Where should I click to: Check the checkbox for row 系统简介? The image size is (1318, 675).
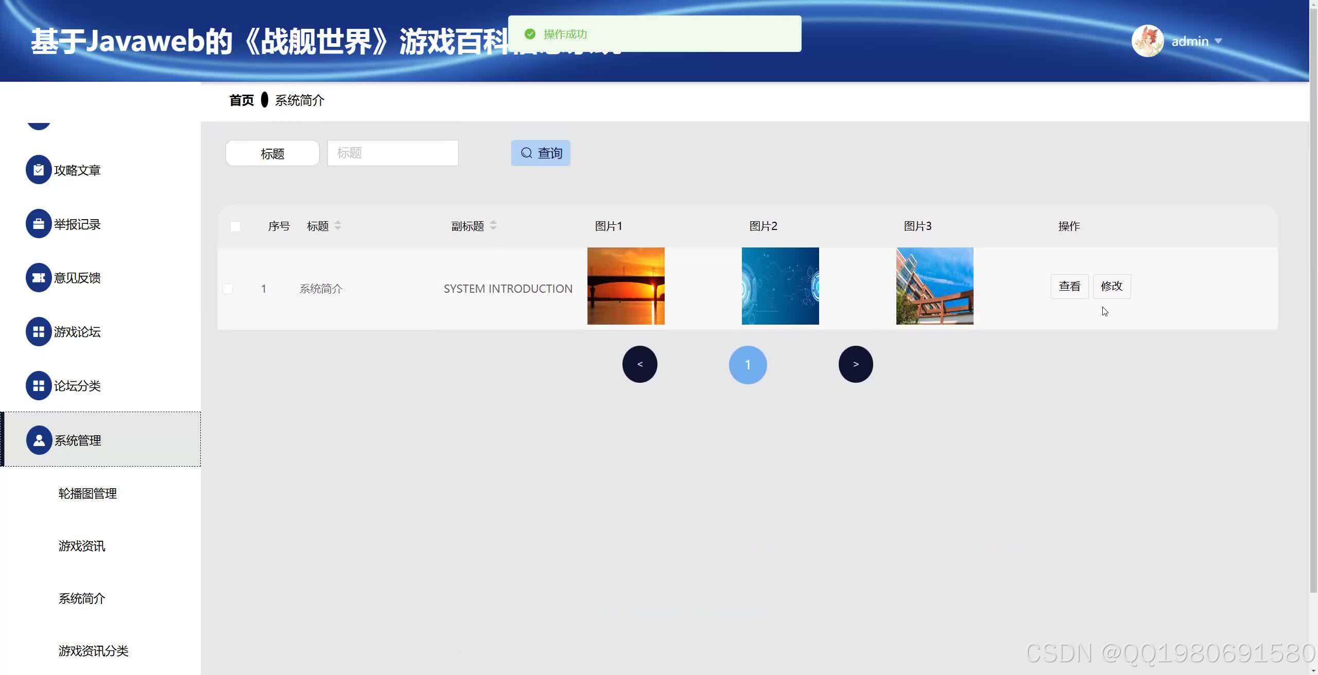coord(227,289)
